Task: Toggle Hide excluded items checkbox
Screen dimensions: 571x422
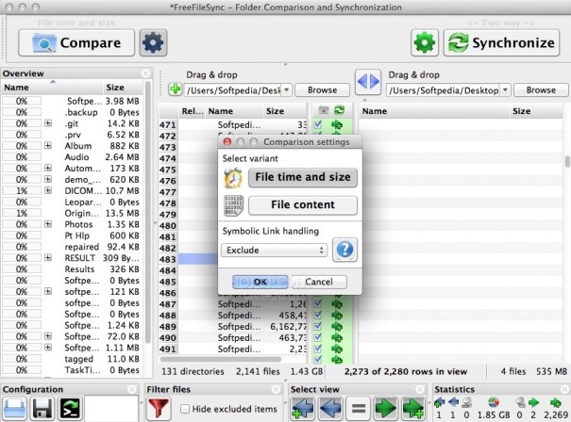Action: coord(185,409)
